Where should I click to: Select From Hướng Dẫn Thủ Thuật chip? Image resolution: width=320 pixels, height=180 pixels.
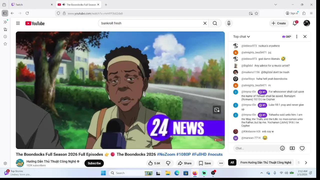coord(266,162)
